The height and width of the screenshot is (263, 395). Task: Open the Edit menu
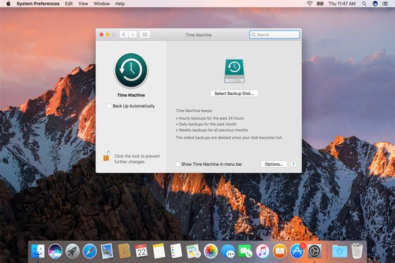[x=69, y=3]
